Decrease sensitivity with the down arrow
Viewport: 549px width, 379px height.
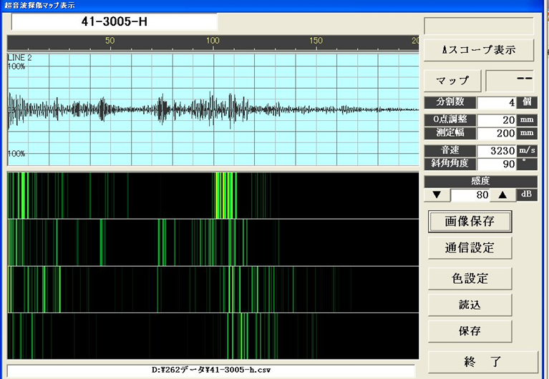tap(437, 195)
